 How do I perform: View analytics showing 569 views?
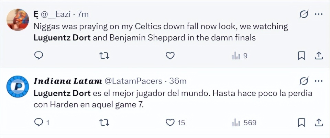(x=244, y=123)
